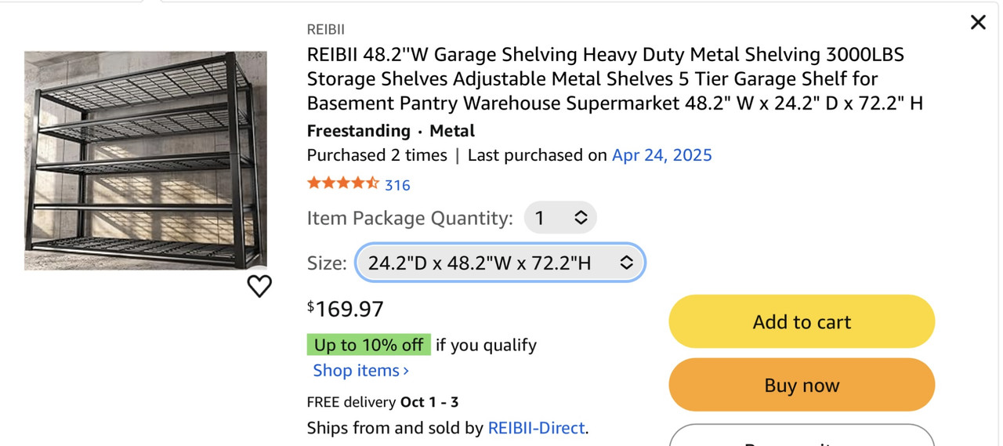
Task: Click the Add to cart button
Action: click(x=802, y=321)
